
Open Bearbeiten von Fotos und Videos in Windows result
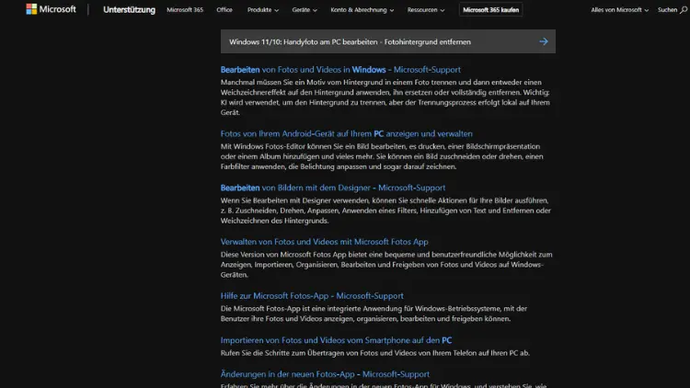click(x=340, y=70)
